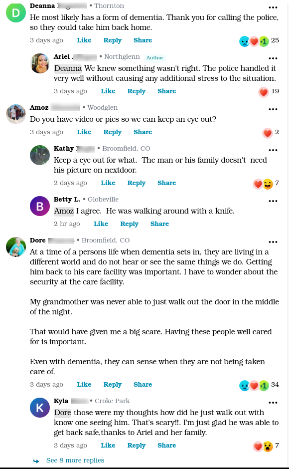
Task: Like Kyla's reply
Action: 108,445
